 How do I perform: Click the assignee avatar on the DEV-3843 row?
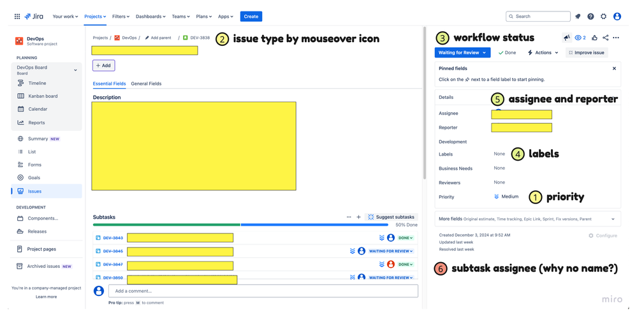(x=391, y=238)
